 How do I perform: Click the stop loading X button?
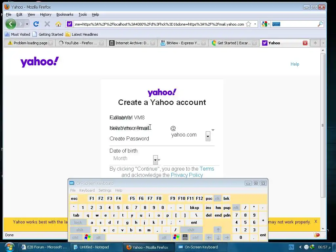click(47, 24)
